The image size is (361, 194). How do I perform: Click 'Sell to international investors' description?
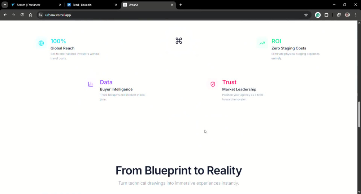pyautogui.click(x=75, y=56)
